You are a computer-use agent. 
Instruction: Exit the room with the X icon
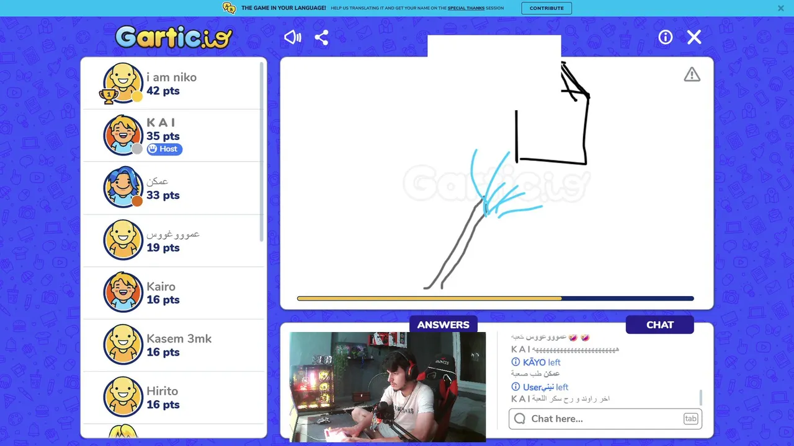[x=694, y=37]
